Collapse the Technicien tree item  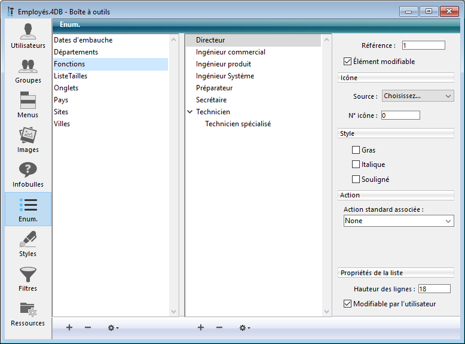click(x=190, y=112)
